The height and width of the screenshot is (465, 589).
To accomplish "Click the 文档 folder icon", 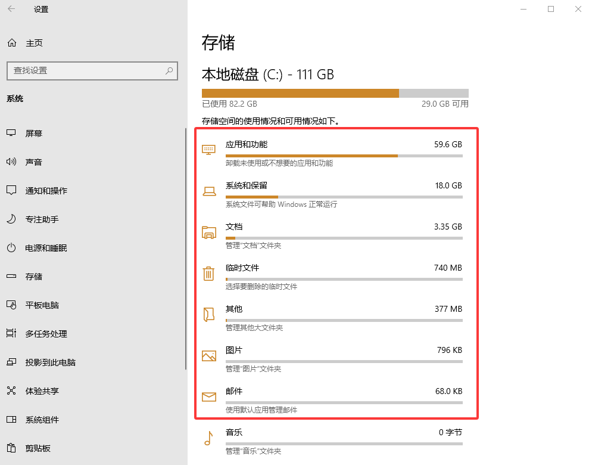I will coord(208,232).
